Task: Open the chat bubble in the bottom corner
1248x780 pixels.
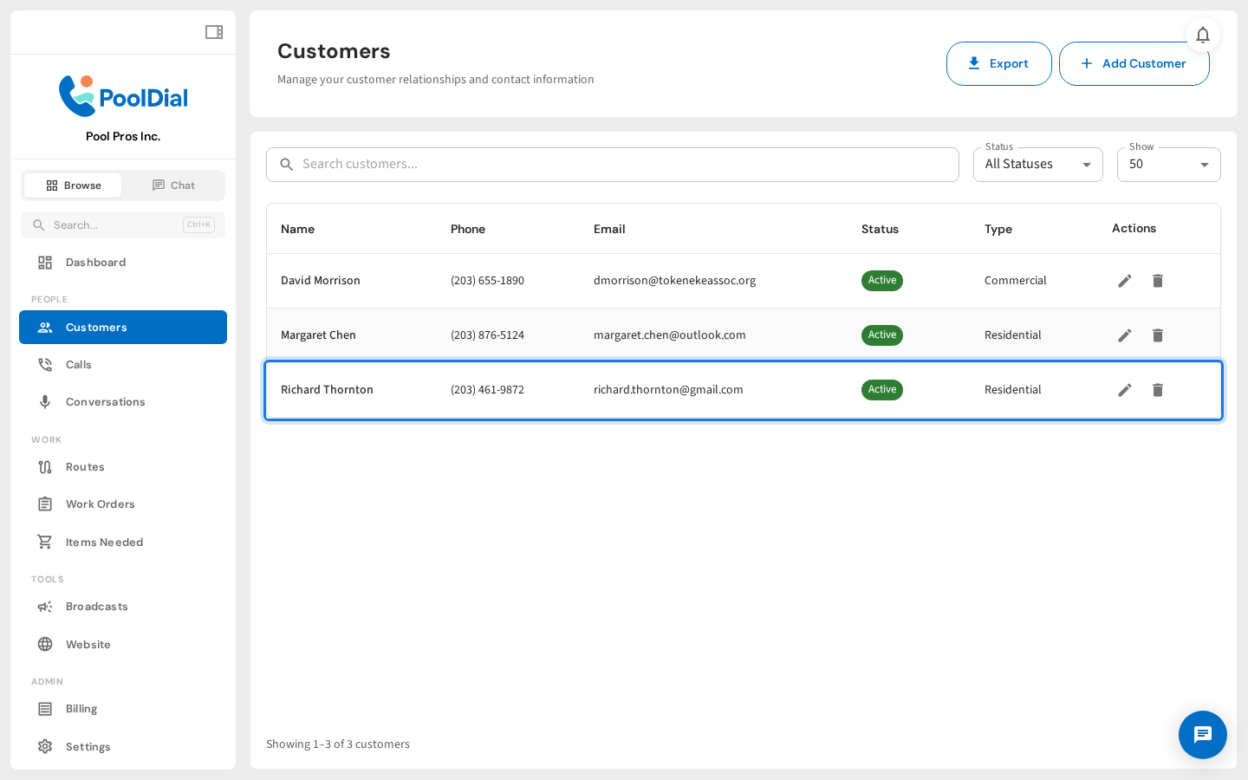Action: click(1203, 735)
